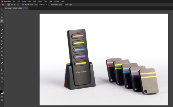
Task: Click the black foreground color swatch
Action: [1, 91]
